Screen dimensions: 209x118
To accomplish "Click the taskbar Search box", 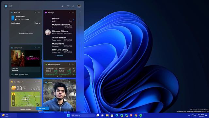I will tap(83, 115).
